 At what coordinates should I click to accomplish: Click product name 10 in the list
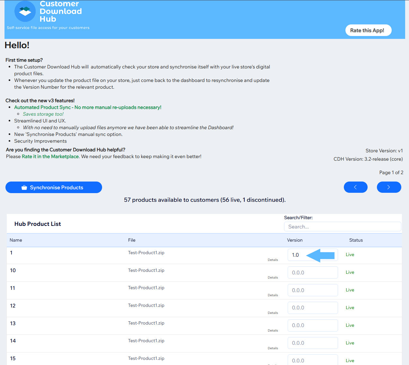(x=13, y=270)
